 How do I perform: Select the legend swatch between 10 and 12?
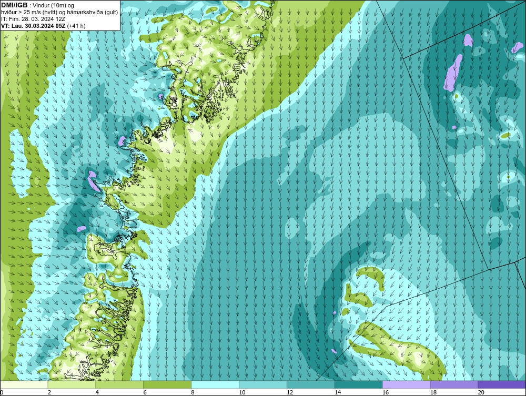click(x=263, y=384)
